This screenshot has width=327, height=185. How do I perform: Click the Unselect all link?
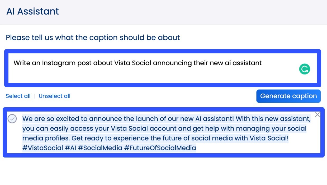pyautogui.click(x=55, y=96)
